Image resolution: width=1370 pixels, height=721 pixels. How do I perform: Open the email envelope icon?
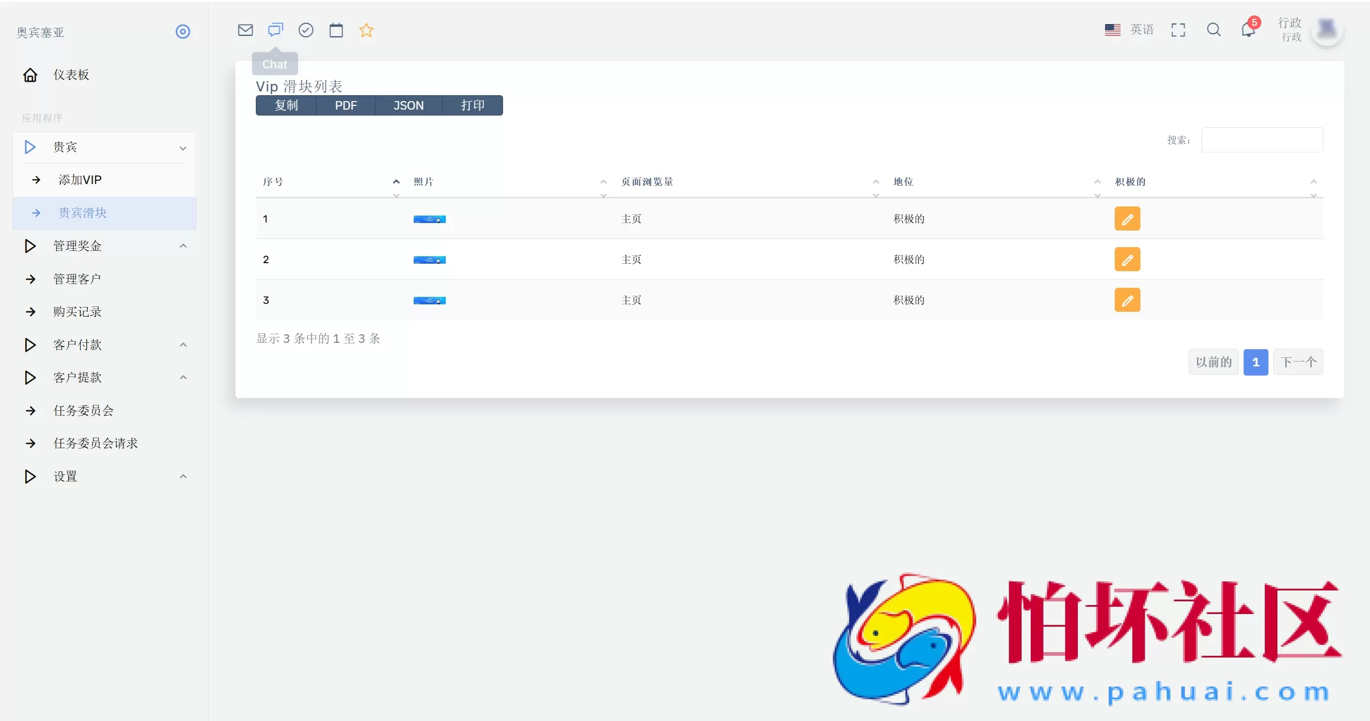[x=245, y=30]
